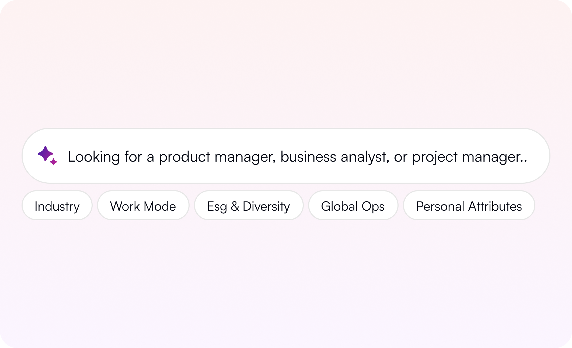This screenshot has height=348, width=572.
Task: Click the word 'Global' in fourth chip
Action: (339, 207)
